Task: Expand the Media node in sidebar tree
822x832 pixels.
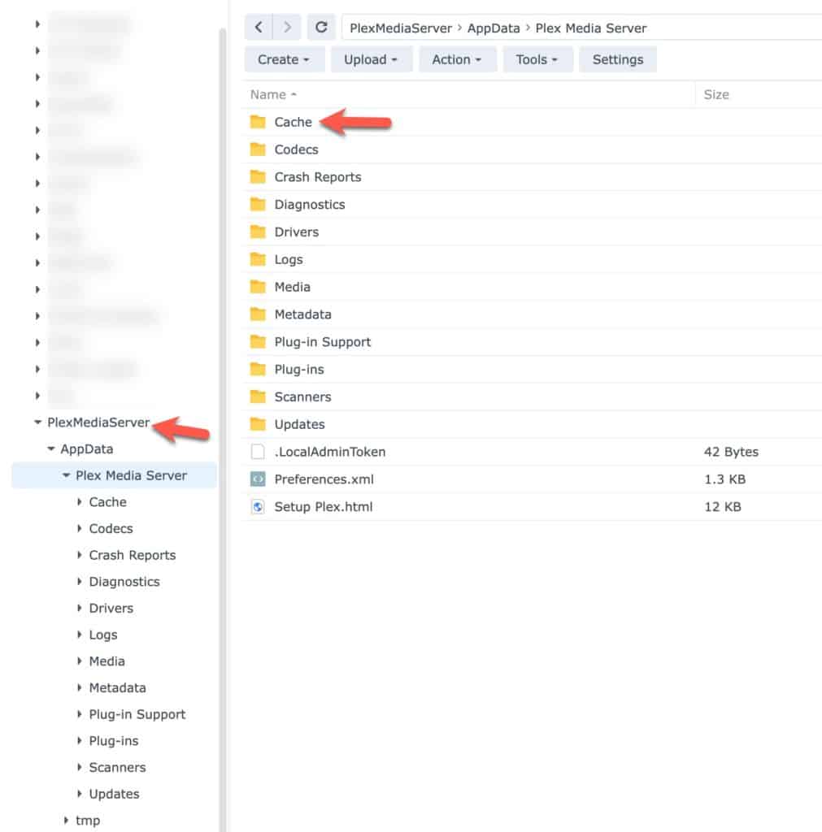Action: pyautogui.click(x=79, y=661)
